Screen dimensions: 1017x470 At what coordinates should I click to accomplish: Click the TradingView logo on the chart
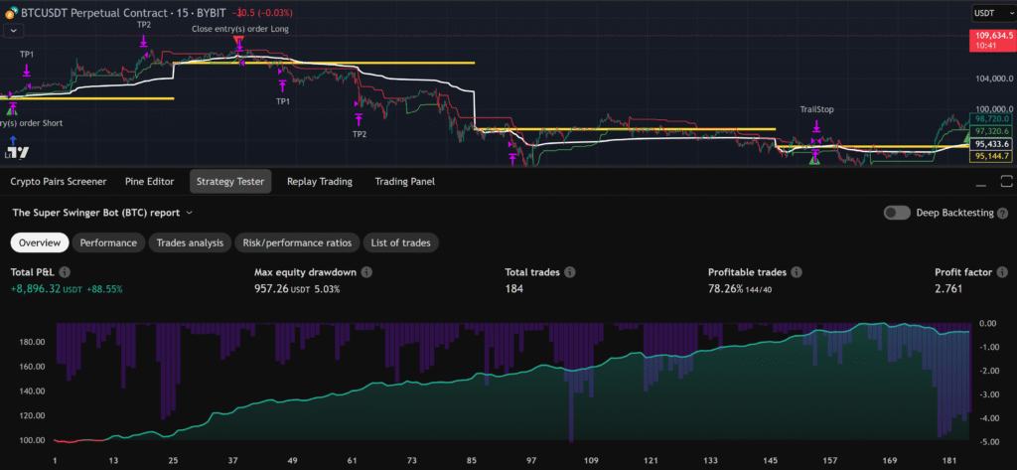[x=19, y=153]
